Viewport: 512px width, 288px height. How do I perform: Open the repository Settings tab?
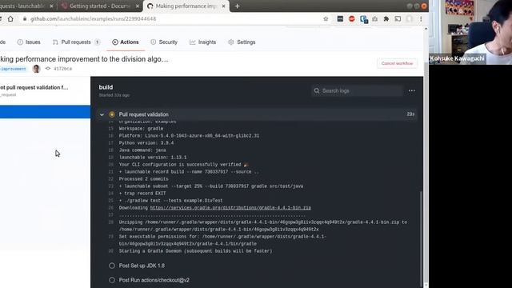(242, 42)
